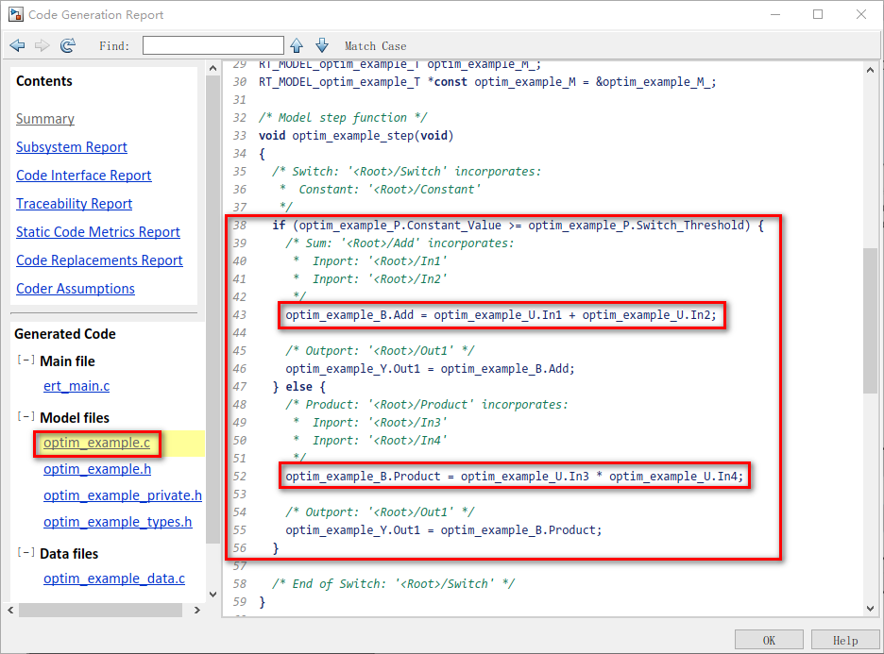884x654 pixels.
Task: Open optim_example.h header file
Action: (x=97, y=469)
